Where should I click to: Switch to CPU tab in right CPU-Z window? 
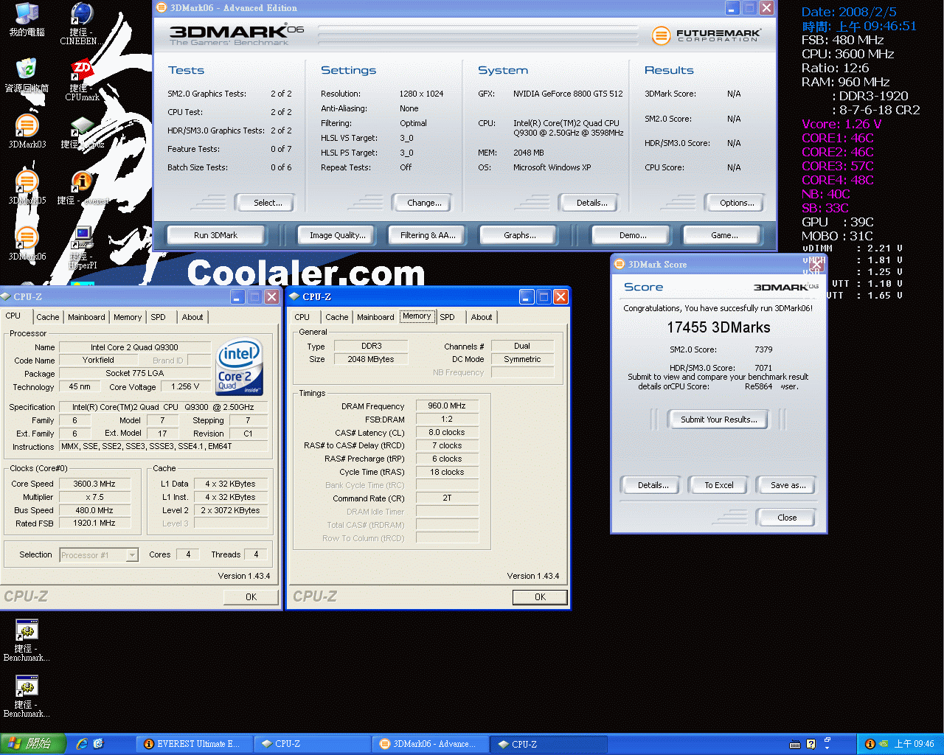tap(302, 317)
